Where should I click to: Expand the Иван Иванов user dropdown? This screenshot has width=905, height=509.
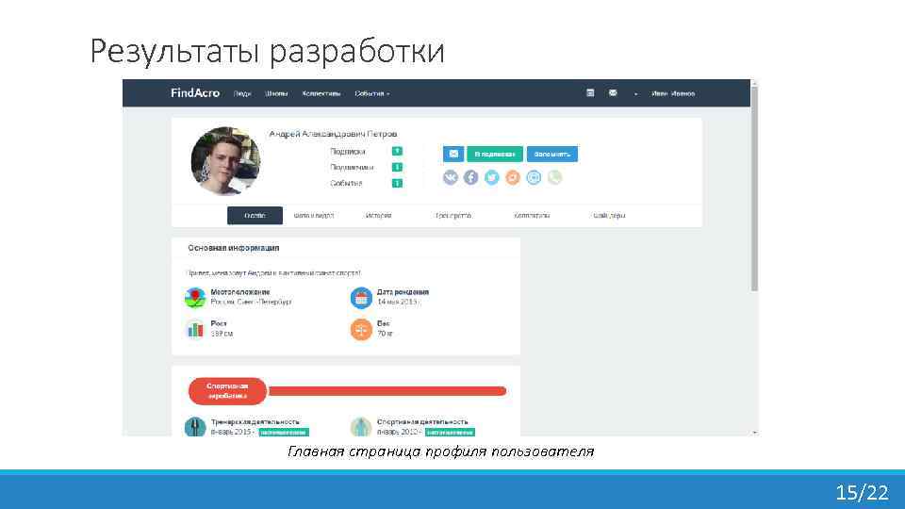672,93
